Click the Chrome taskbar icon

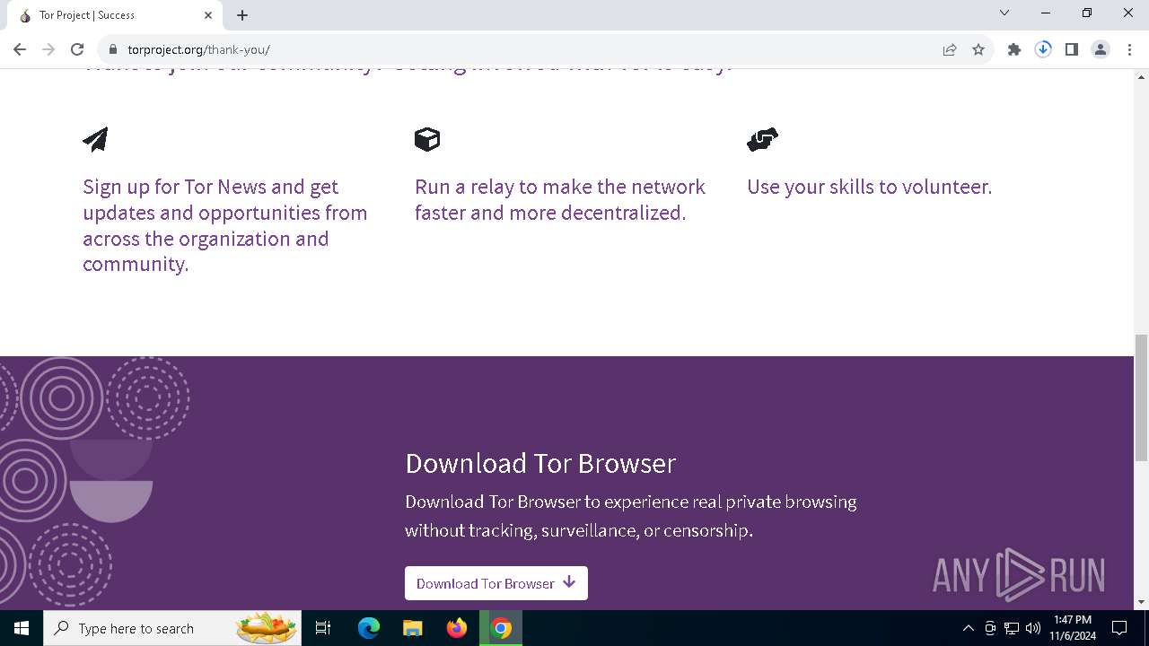tap(501, 628)
